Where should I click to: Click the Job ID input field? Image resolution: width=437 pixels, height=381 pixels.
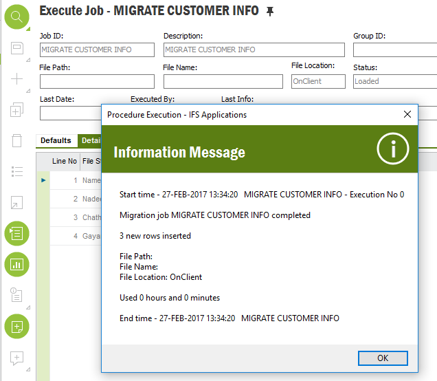[x=97, y=50]
